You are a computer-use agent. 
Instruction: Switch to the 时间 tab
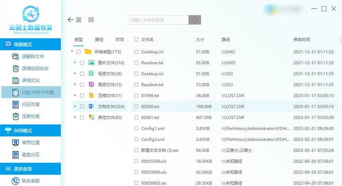(x=120, y=40)
